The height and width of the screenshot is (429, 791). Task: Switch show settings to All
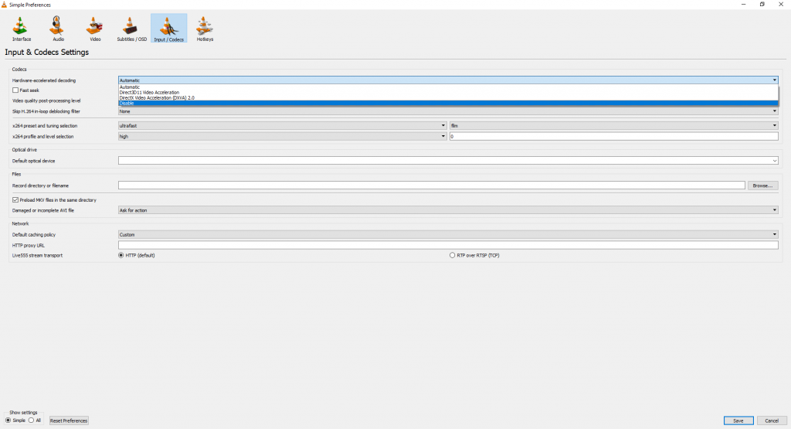(x=31, y=420)
